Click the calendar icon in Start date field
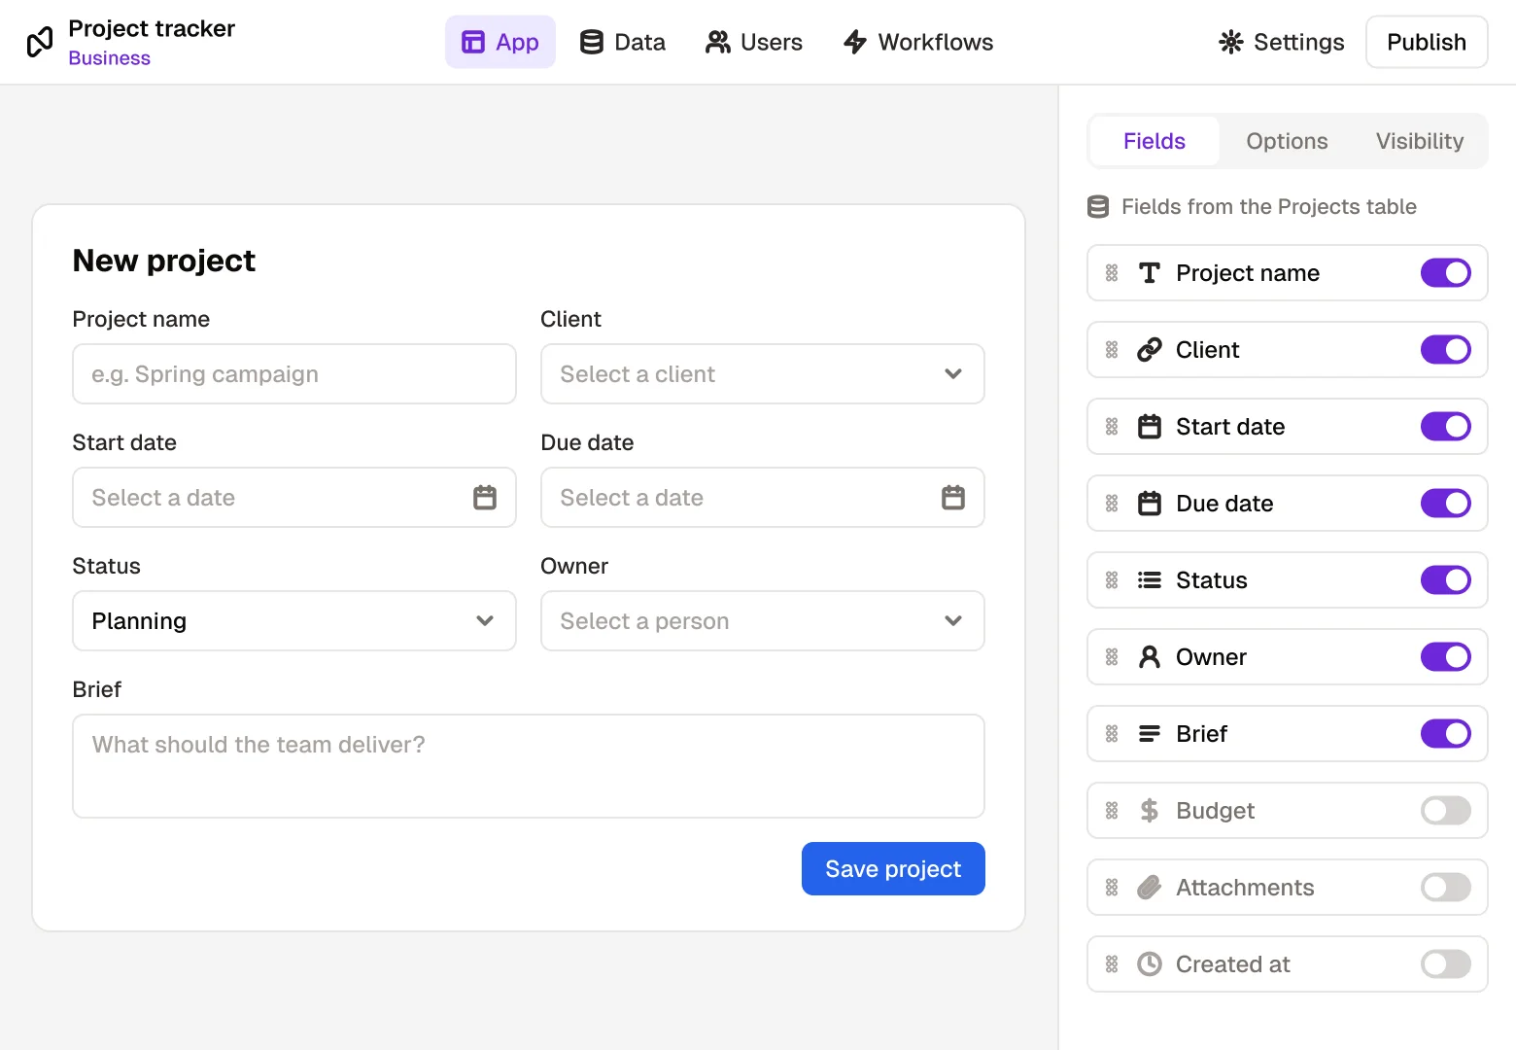Viewport: 1516px width, 1050px height. pyautogui.click(x=485, y=498)
